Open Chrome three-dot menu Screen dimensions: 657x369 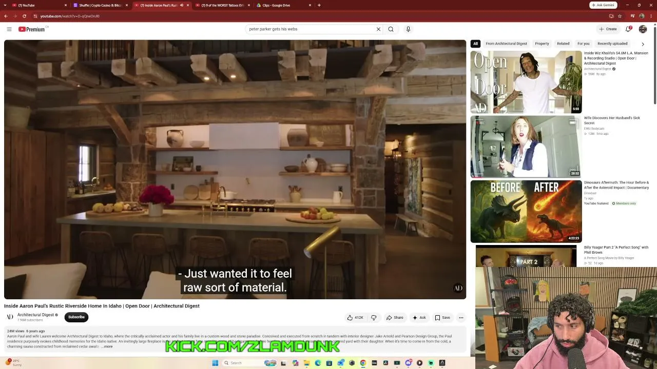point(651,16)
